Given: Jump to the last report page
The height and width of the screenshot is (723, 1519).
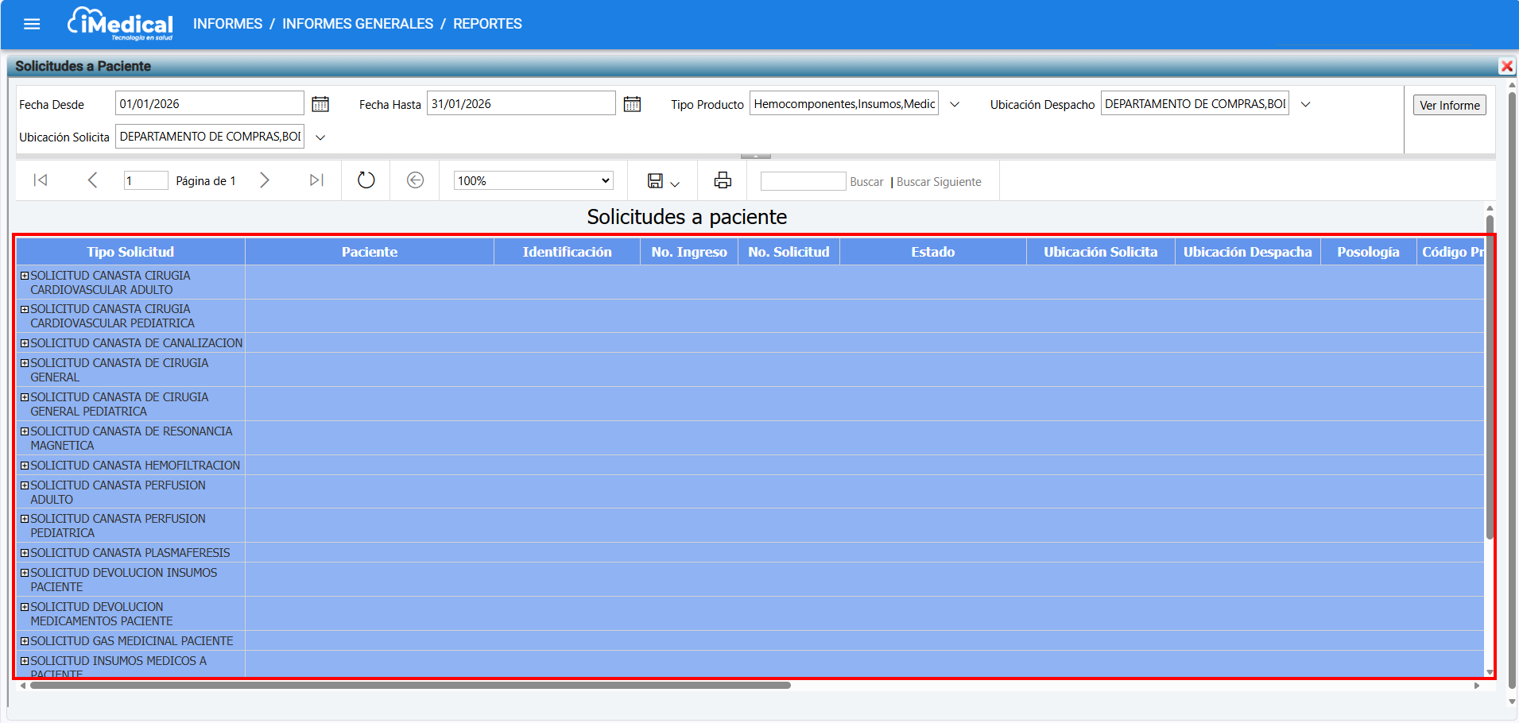Looking at the screenshot, I should coord(316,180).
